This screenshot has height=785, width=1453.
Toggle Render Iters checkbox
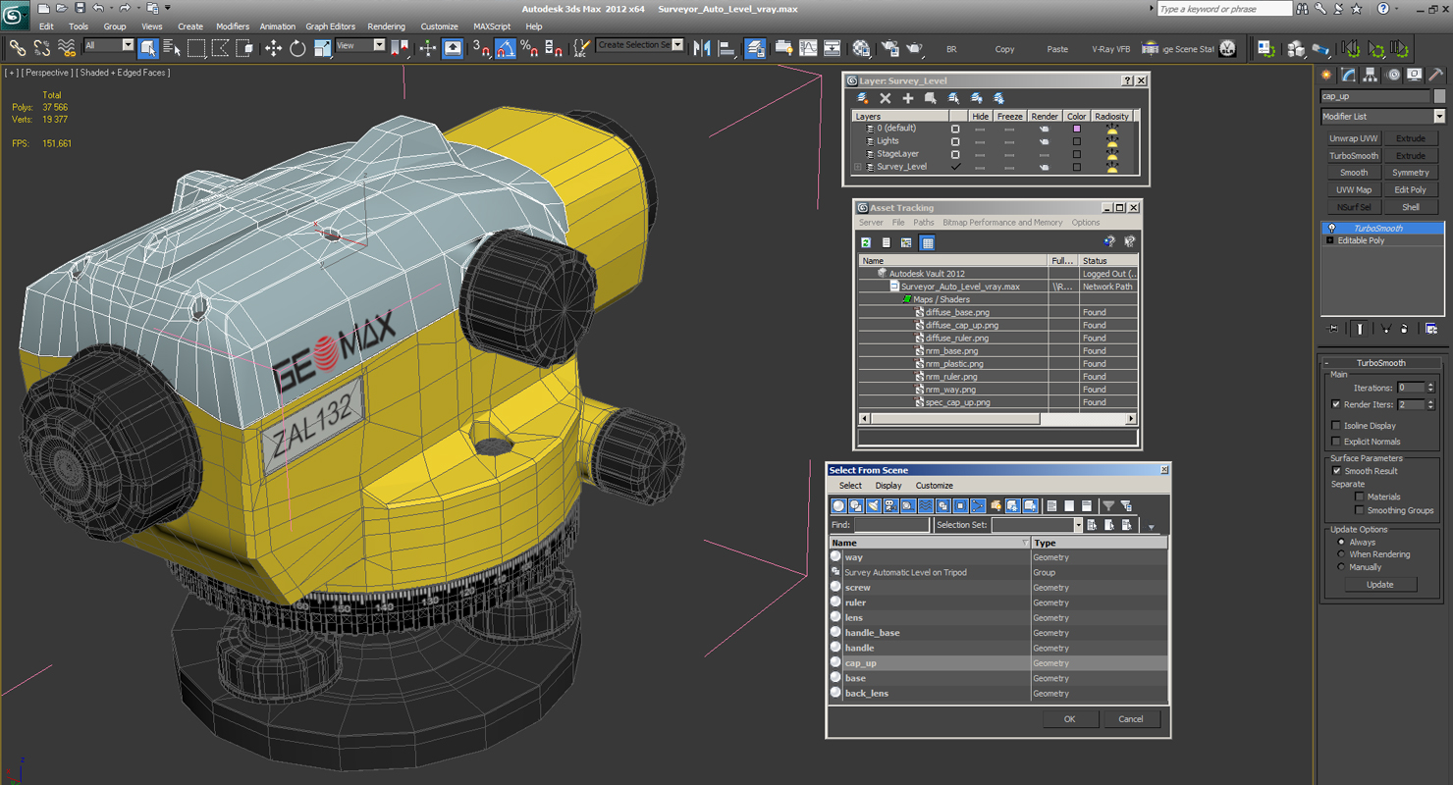[x=1335, y=404]
